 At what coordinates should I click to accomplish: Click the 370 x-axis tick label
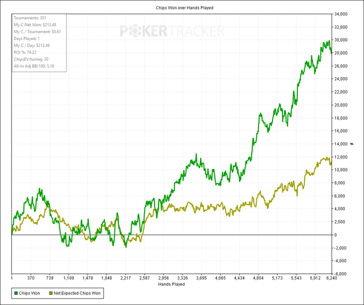[31, 278]
